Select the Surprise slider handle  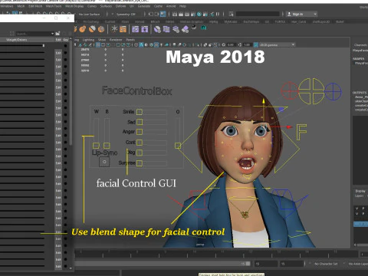coord(140,163)
